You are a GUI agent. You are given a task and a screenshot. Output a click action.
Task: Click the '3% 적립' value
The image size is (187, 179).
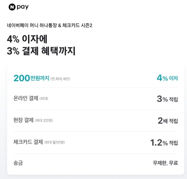[x=167, y=99]
